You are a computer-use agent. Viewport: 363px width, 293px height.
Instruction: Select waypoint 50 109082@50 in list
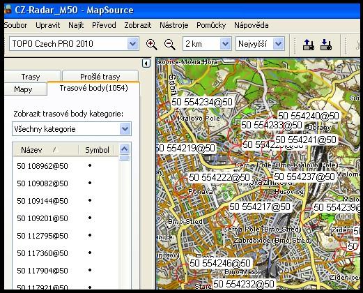(x=43, y=183)
